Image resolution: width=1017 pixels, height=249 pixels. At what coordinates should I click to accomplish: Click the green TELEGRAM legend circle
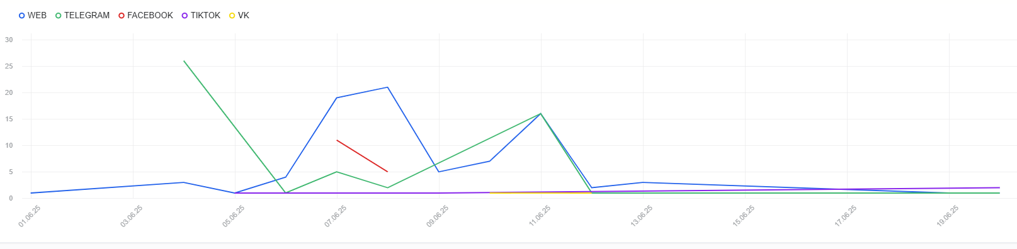[x=59, y=15]
